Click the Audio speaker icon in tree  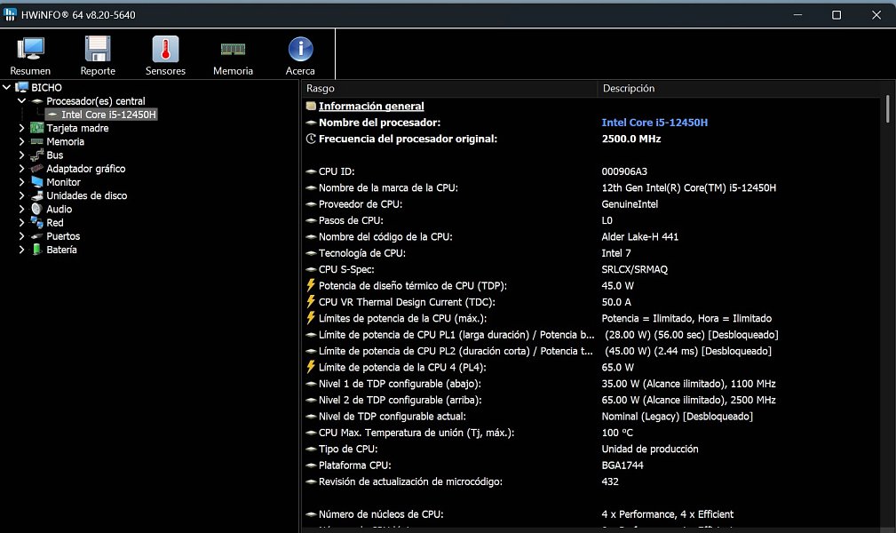pos(36,209)
